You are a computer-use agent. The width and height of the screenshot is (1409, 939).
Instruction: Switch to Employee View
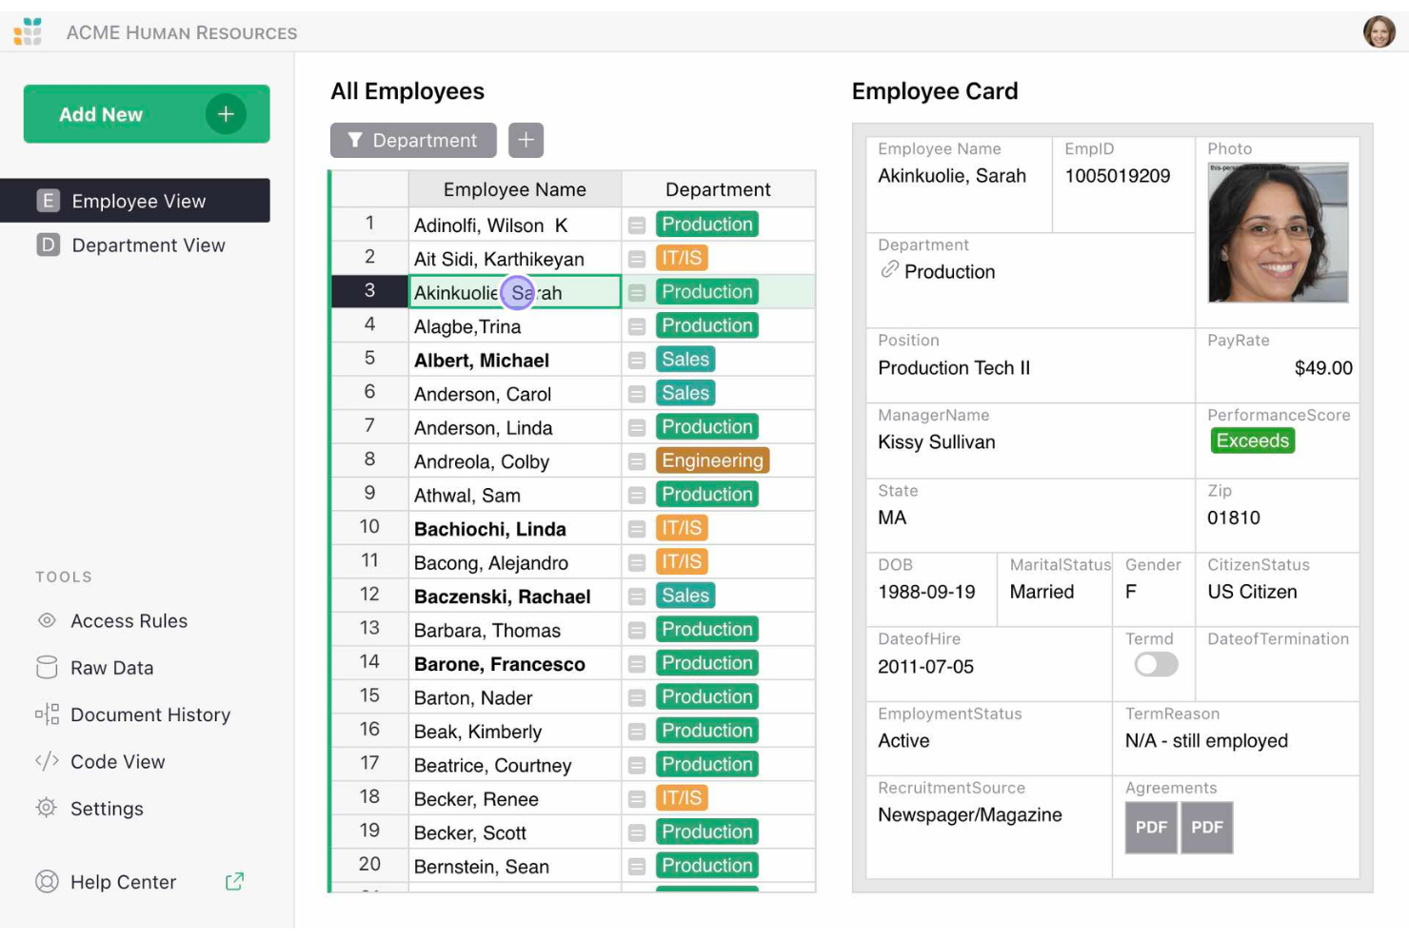pos(137,201)
